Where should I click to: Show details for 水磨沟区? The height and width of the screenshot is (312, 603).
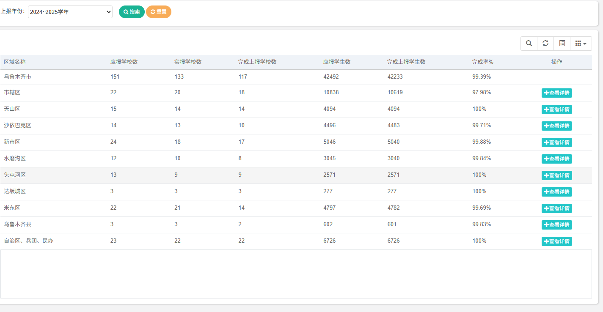click(x=556, y=159)
